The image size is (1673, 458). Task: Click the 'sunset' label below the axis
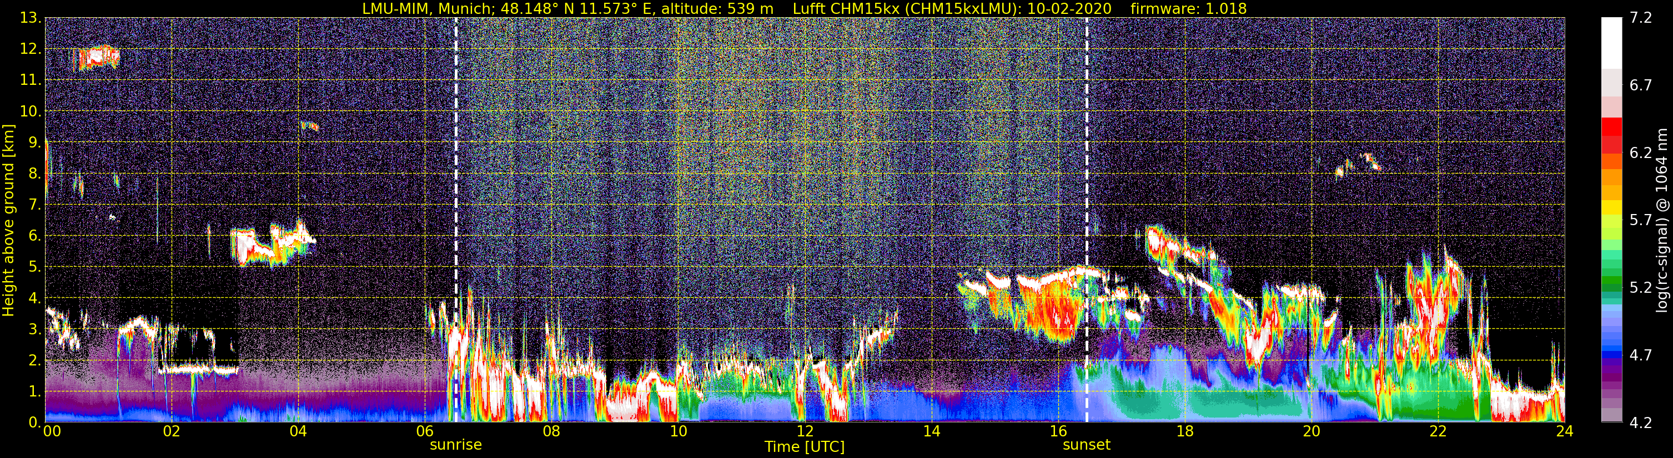click(1087, 445)
